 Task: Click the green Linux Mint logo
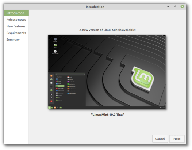click(x=142, y=79)
